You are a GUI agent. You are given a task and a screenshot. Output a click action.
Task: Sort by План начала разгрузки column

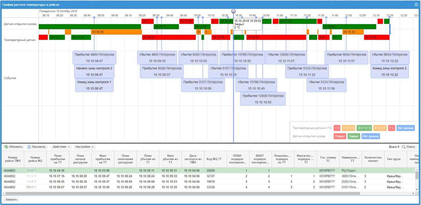pos(81,159)
